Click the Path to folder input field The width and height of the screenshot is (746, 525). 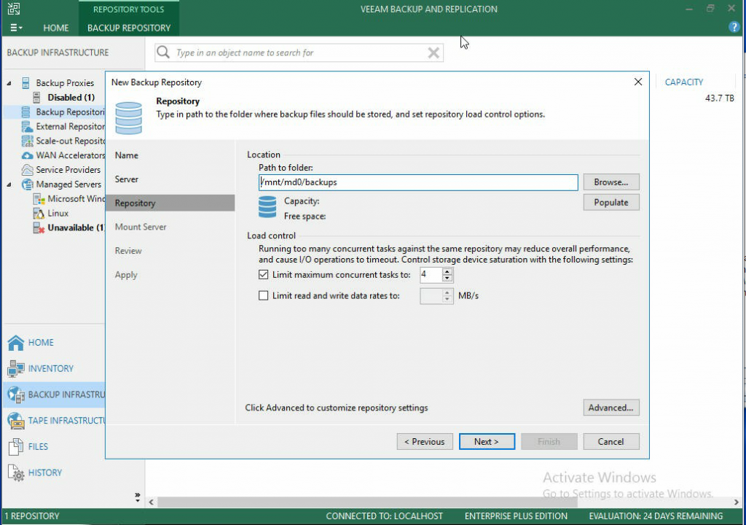418,182
